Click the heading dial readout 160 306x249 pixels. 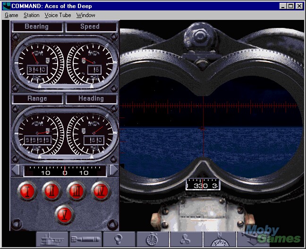(94, 140)
